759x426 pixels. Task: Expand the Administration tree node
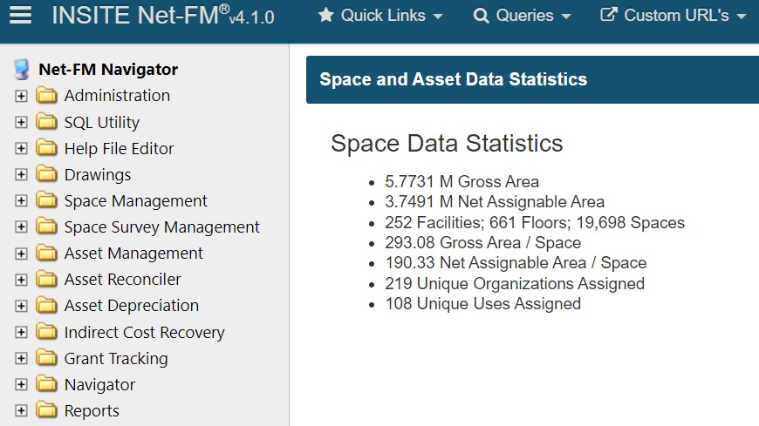(x=21, y=96)
